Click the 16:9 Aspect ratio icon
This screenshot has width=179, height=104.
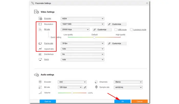coord(40,49)
